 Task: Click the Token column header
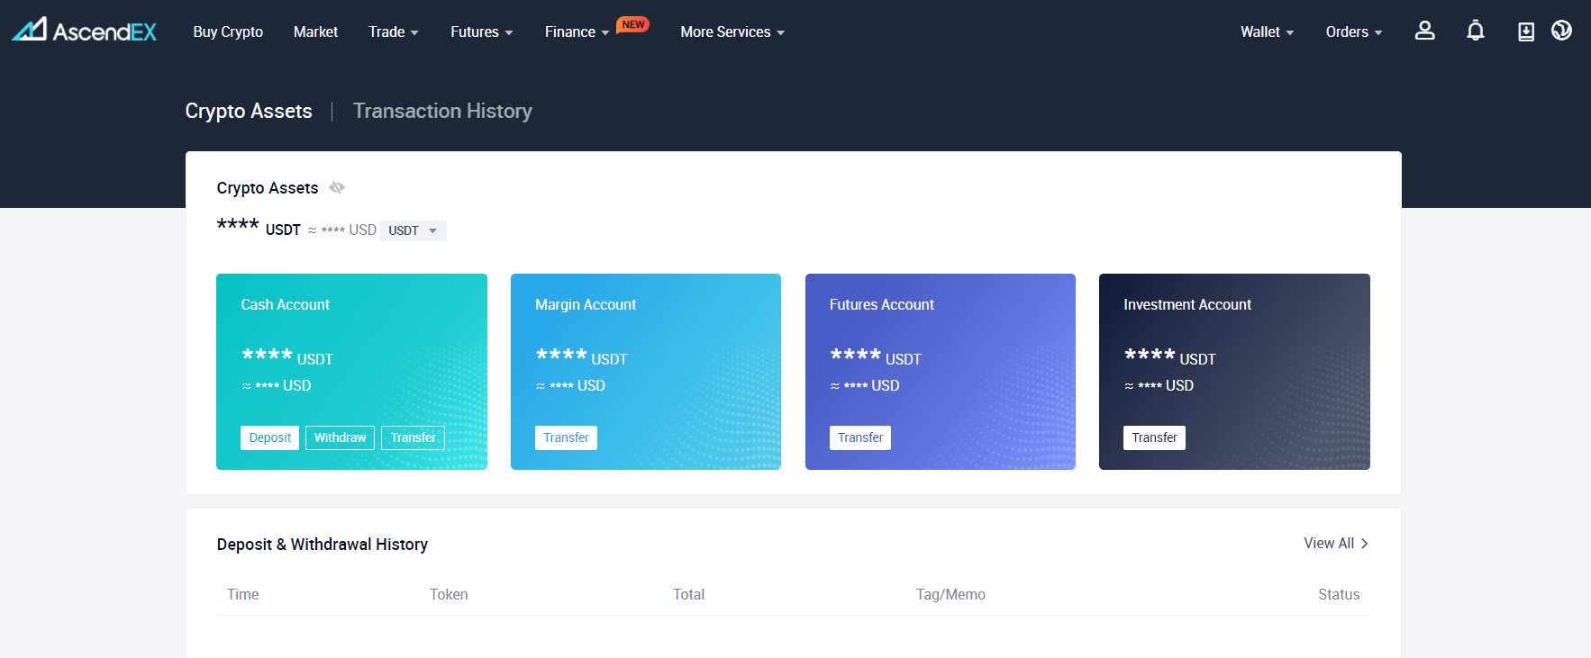[449, 594]
